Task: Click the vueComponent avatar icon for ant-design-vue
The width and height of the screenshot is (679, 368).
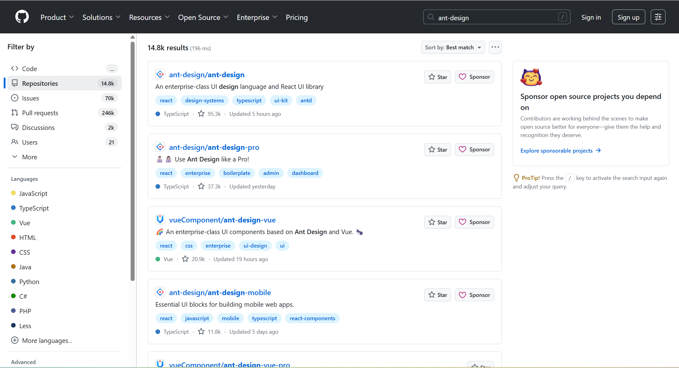Action: point(160,219)
